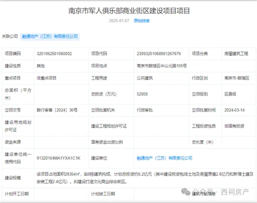Select the credit code 91320104MA1YXA1C1K
The width and height of the screenshot is (257, 203).
point(58,158)
